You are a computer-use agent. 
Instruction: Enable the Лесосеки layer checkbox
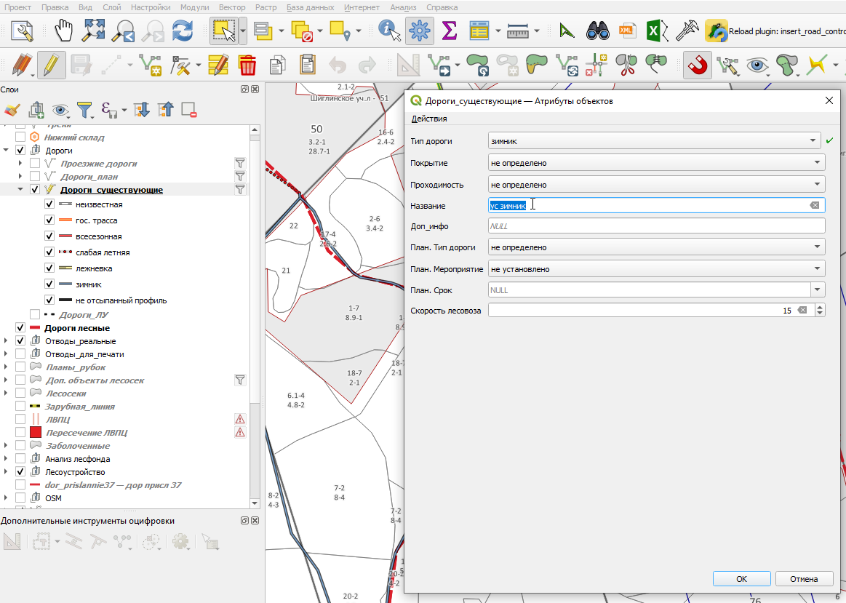pyautogui.click(x=20, y=394)
